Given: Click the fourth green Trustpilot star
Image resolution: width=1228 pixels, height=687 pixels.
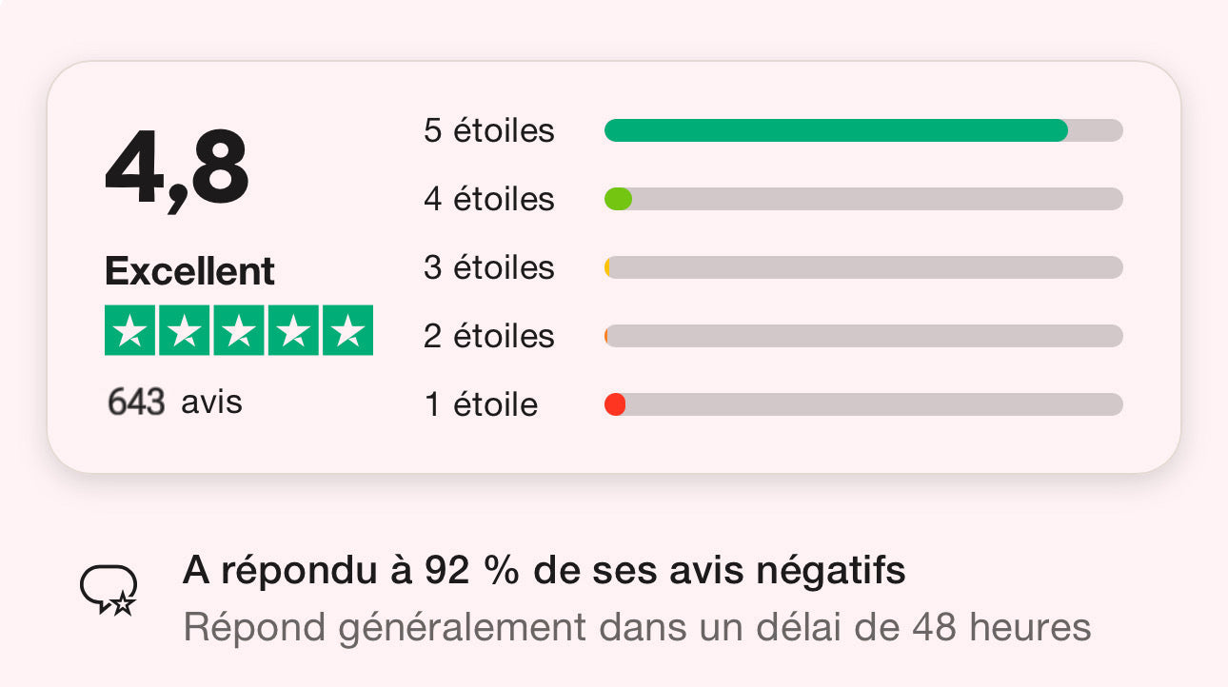Looking at the screenshot, I should click(293, 330).
